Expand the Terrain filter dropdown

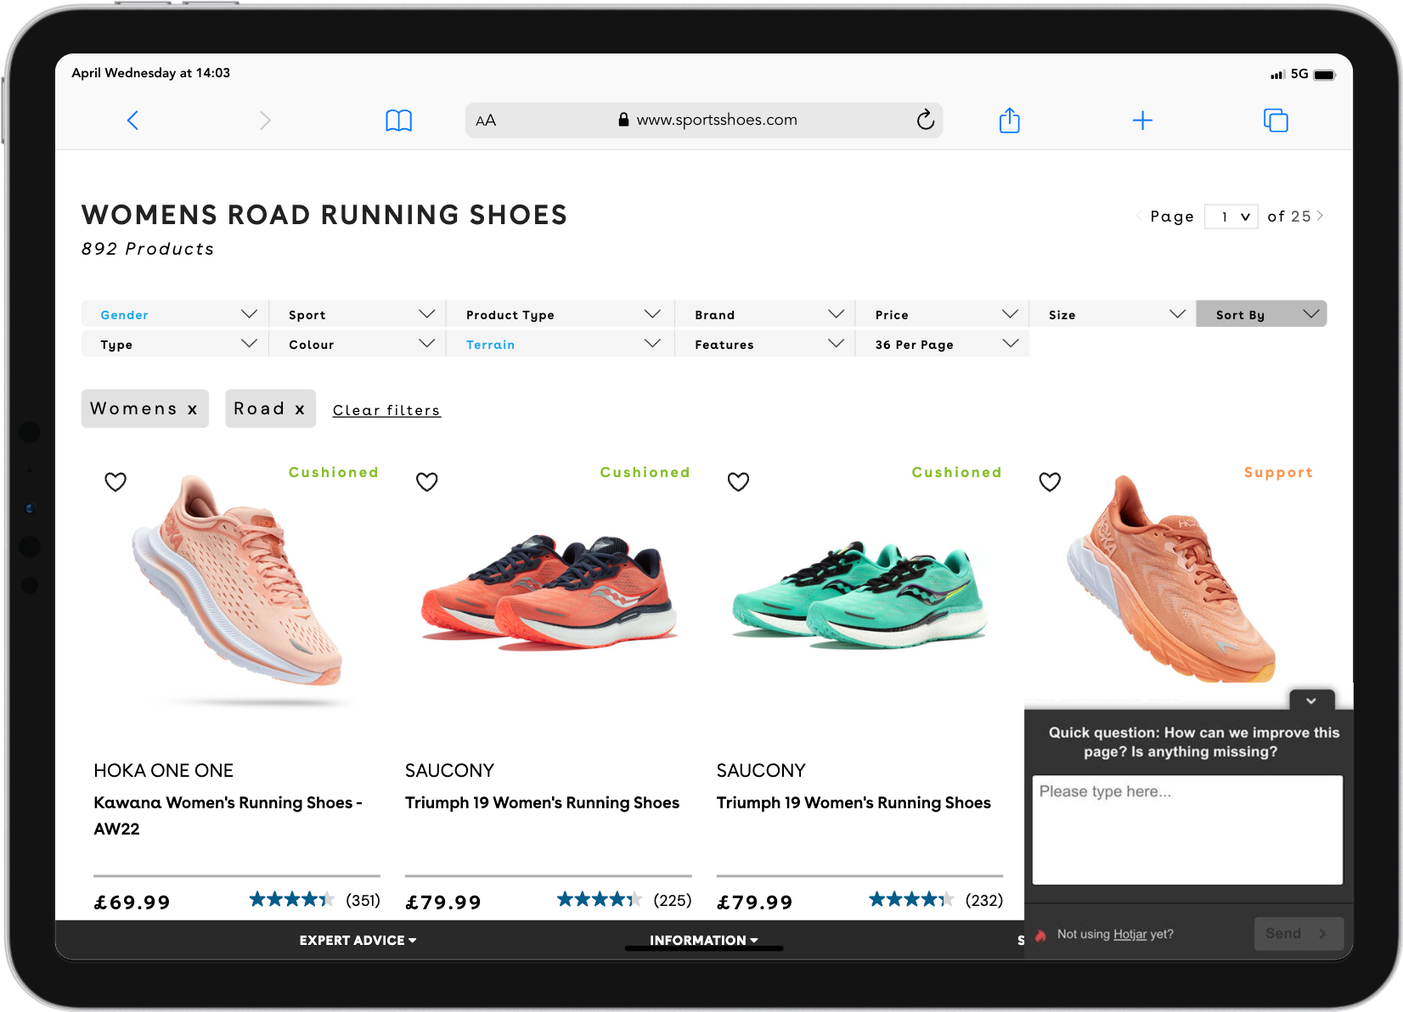[x=561, y=344]
